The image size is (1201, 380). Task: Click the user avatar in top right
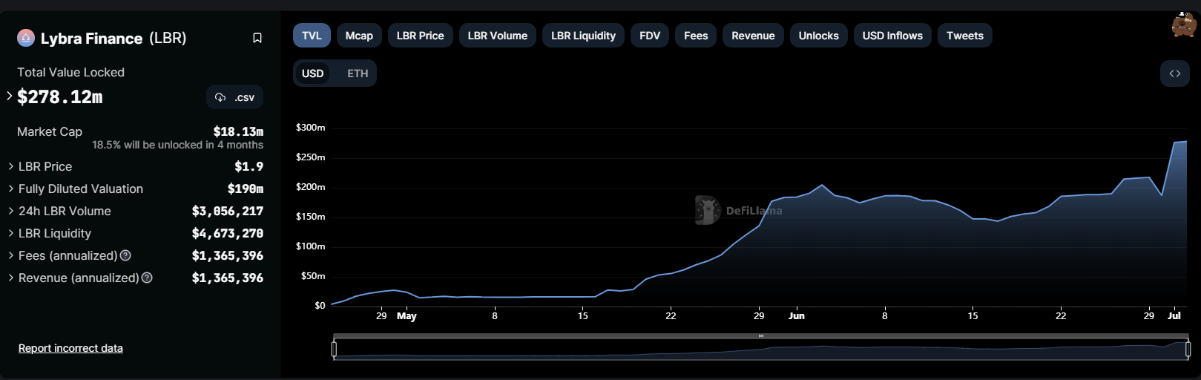(1183, 24)
